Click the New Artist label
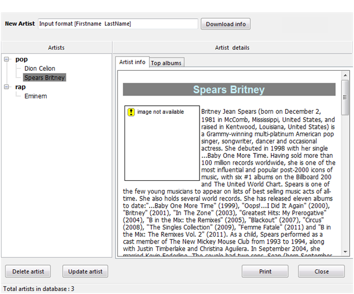The width and height of the screenshot is (354, 294). coord(20,24)
